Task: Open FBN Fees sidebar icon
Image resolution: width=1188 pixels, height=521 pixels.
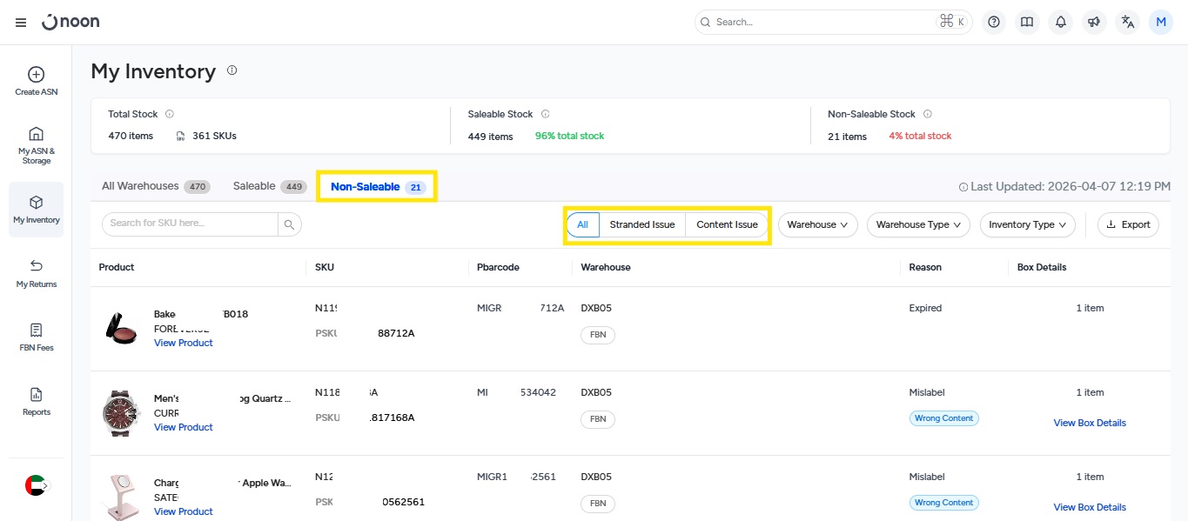Action: point(37,331)
